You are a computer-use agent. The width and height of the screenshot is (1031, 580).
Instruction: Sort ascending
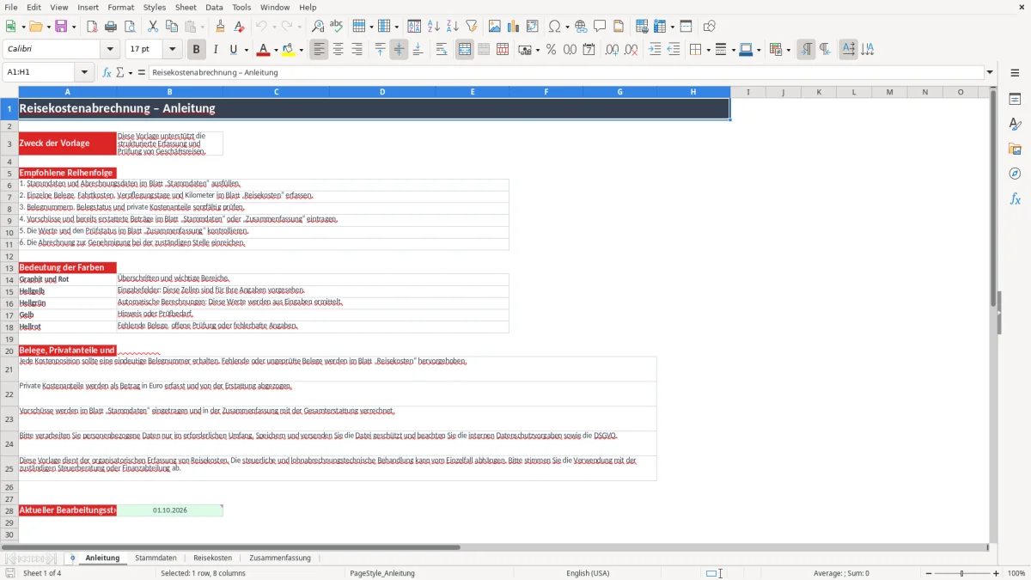pyautogui.click(x=434, y=27)
